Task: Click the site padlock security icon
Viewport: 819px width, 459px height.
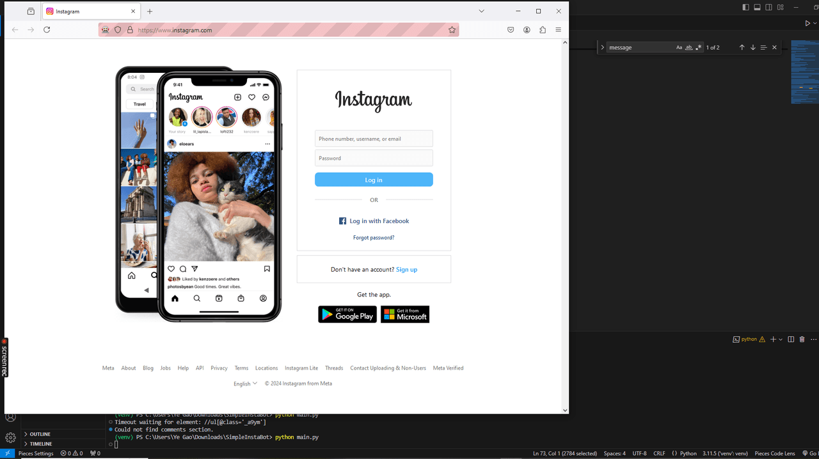Action: tap(130, 30)
